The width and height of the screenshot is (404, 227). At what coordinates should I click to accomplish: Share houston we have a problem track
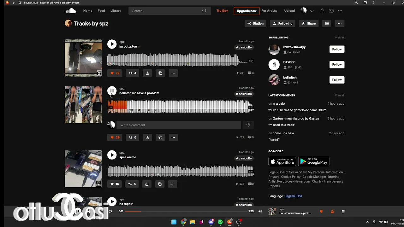tap(147, 137)
